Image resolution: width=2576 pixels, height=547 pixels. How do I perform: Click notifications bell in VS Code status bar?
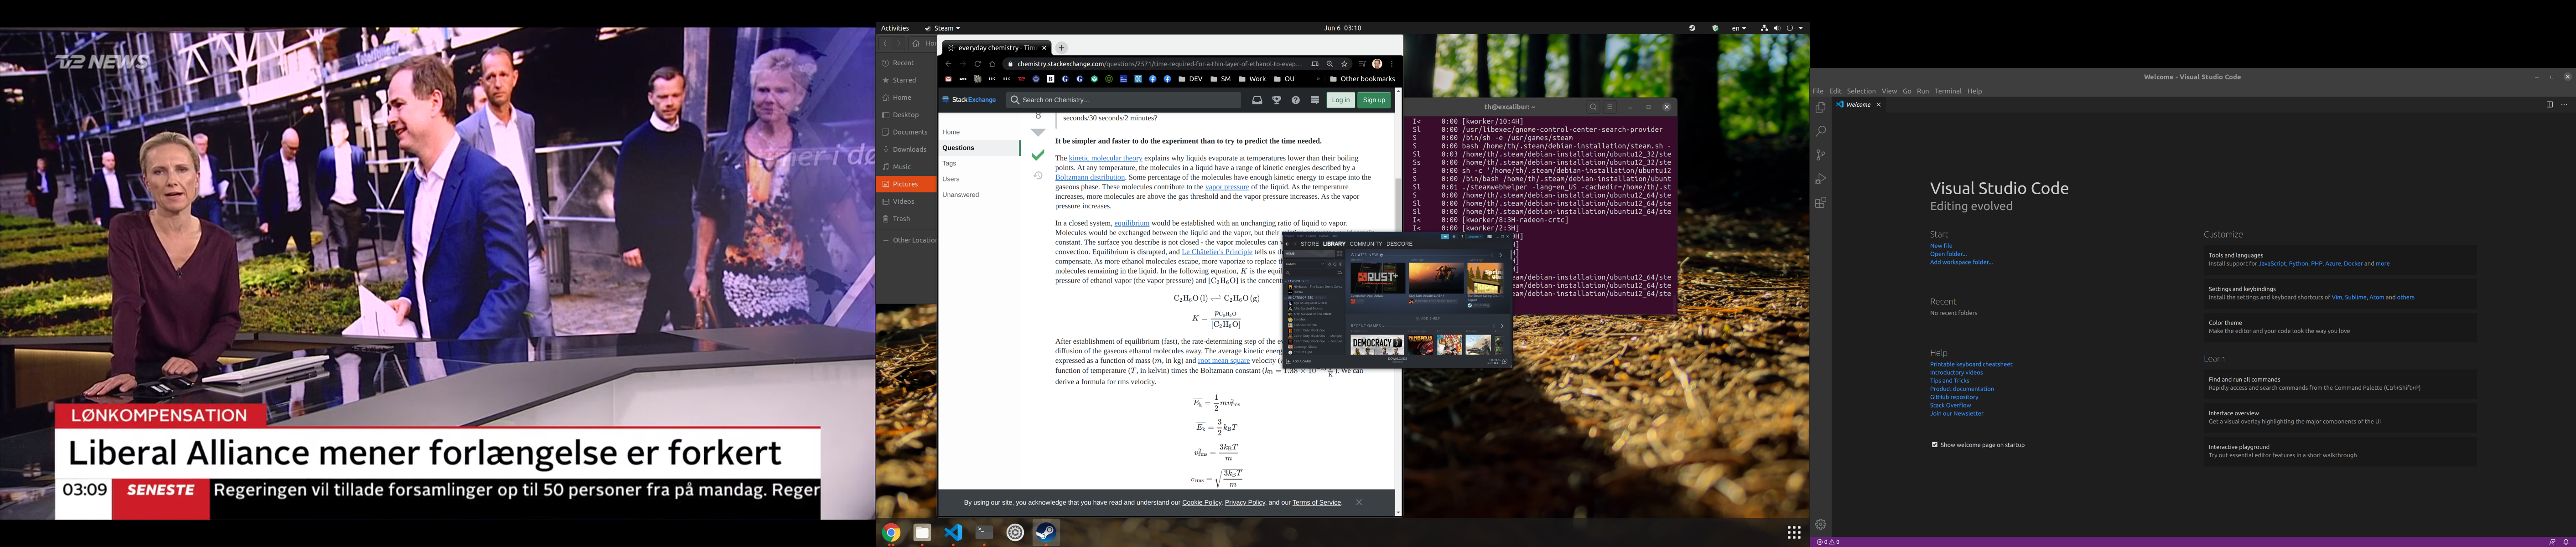2566,542
